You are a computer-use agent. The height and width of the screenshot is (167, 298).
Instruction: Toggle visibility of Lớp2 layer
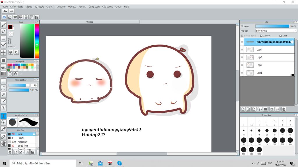[242, 65]
